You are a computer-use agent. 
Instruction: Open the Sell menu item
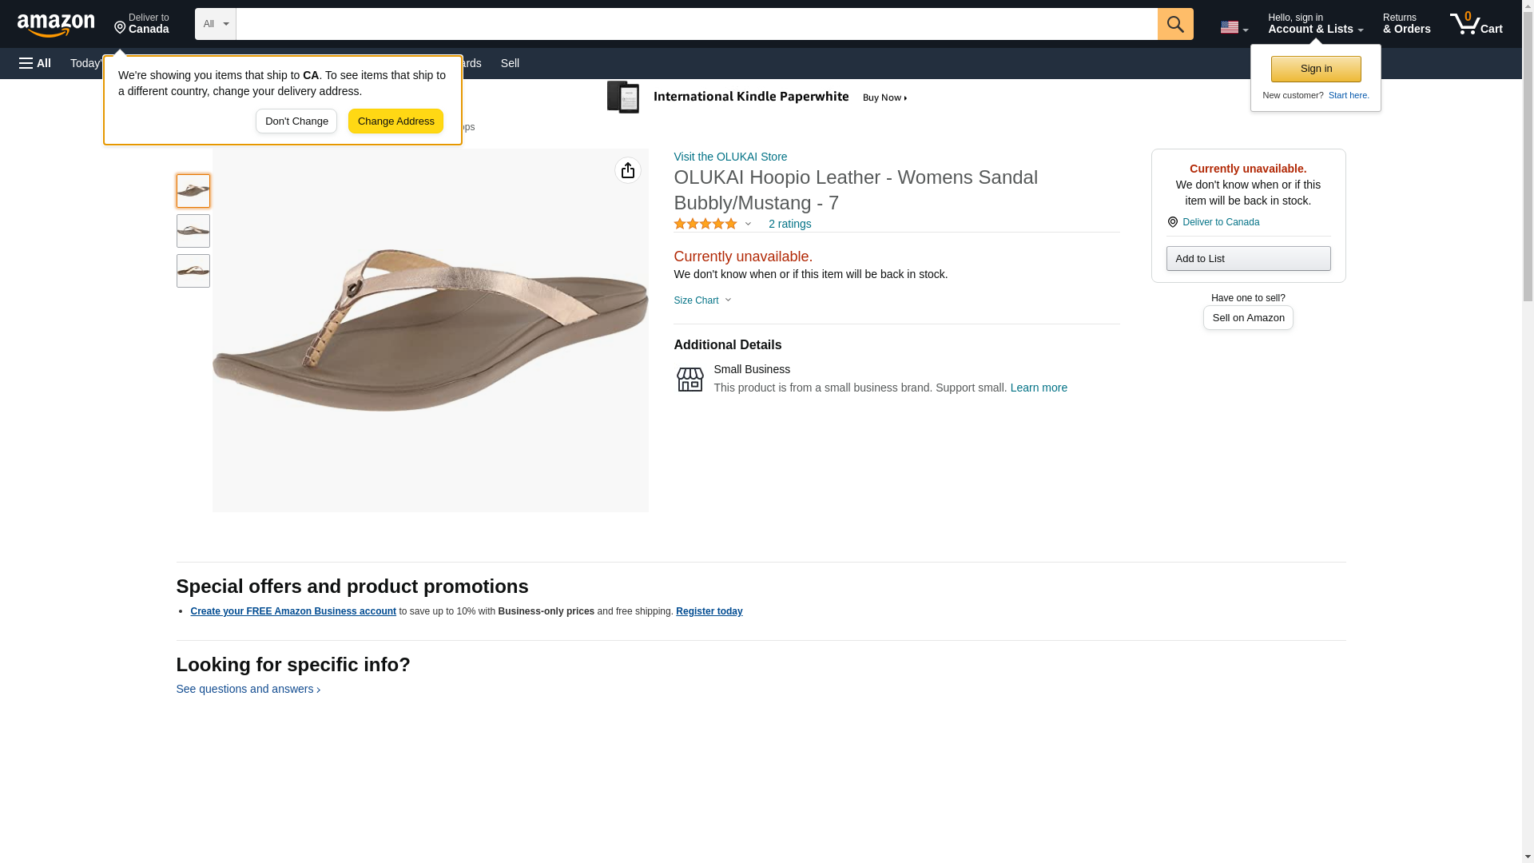point(510,63)
